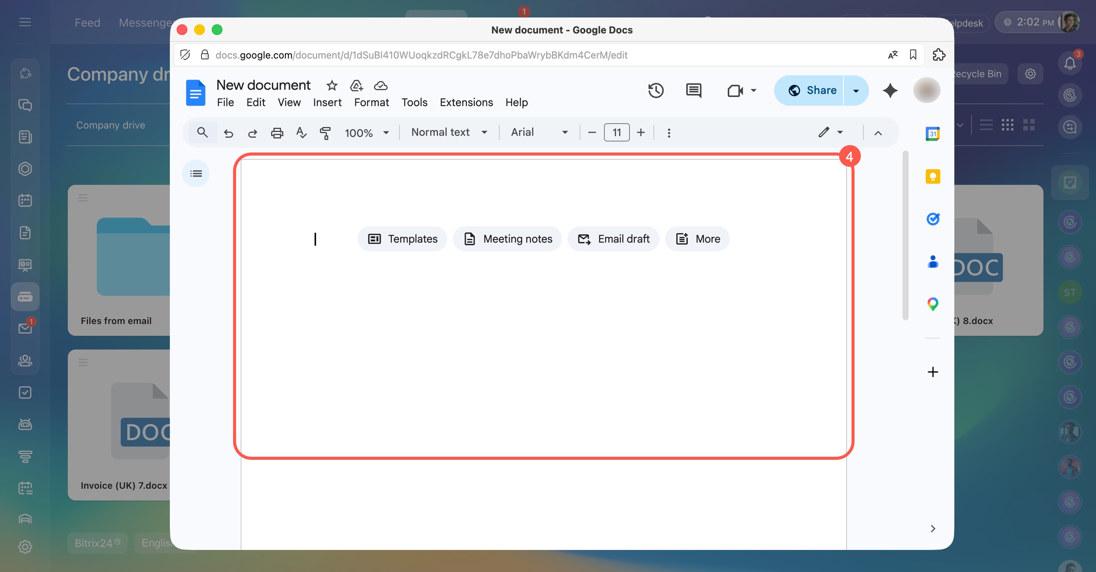This screenshot has height=572, width=1096.
Task: Click the spelling and grammar check icon
Action: pyautogui.click(x=301, y=133)
